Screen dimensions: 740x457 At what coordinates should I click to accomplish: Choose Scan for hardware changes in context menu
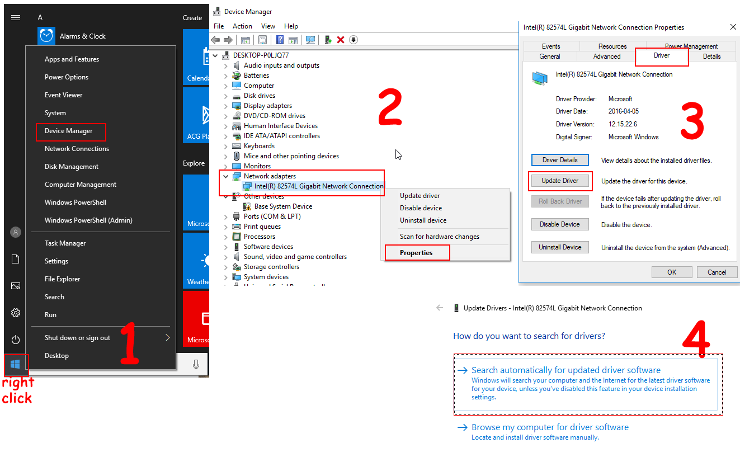point(440,237)
